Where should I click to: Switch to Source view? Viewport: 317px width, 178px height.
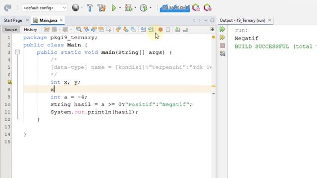(x=11, y=30)
